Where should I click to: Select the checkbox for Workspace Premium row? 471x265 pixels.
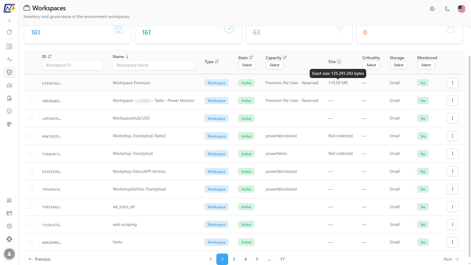tap(31, 83)
